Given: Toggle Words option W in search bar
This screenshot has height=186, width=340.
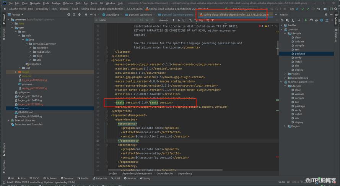Looking at the screenshot, I should click(147, 20).
